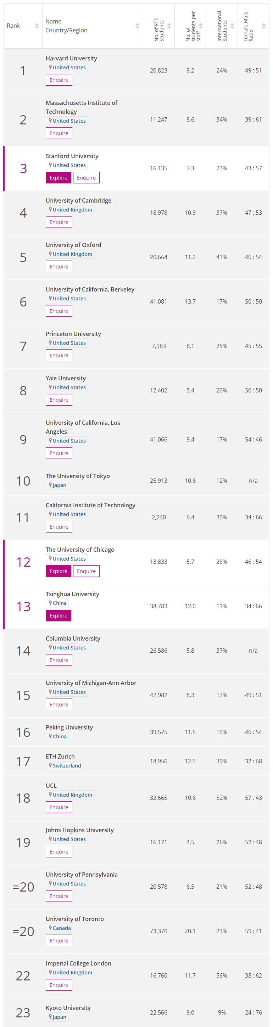Viewport: 273px width, 1027px height.
Task: Click the pin icon on Japan tag for Tokyo
Action: tap(50, 485)
